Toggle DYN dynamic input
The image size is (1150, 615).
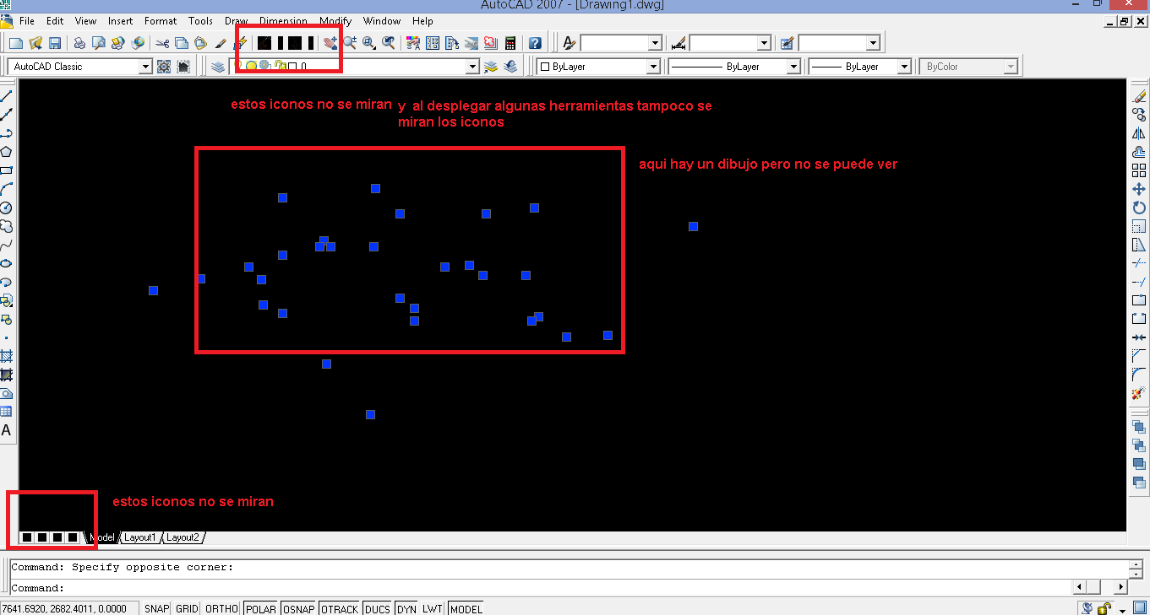pos(406,608)
